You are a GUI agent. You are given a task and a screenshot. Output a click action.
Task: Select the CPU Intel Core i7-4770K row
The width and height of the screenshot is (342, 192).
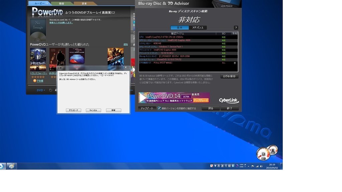click(x=188, y=37)
